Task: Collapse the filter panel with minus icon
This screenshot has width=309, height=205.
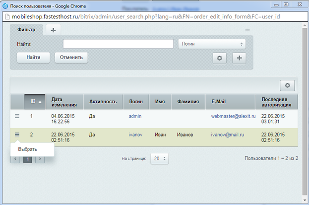Action: pyautogui.click(x=247, y=30)
